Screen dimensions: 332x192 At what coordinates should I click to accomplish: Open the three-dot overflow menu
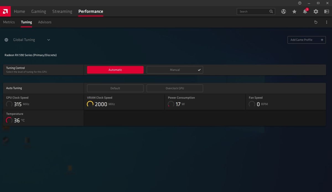pos(326,22)
